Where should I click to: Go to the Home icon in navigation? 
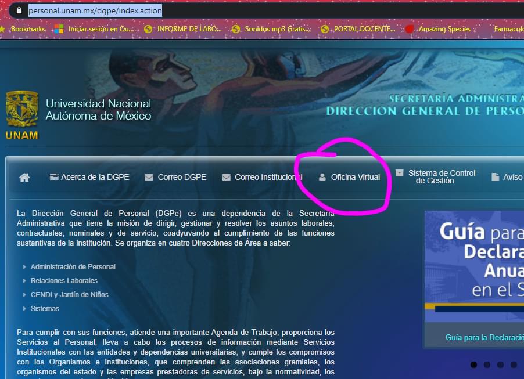[x=24, y=178]
